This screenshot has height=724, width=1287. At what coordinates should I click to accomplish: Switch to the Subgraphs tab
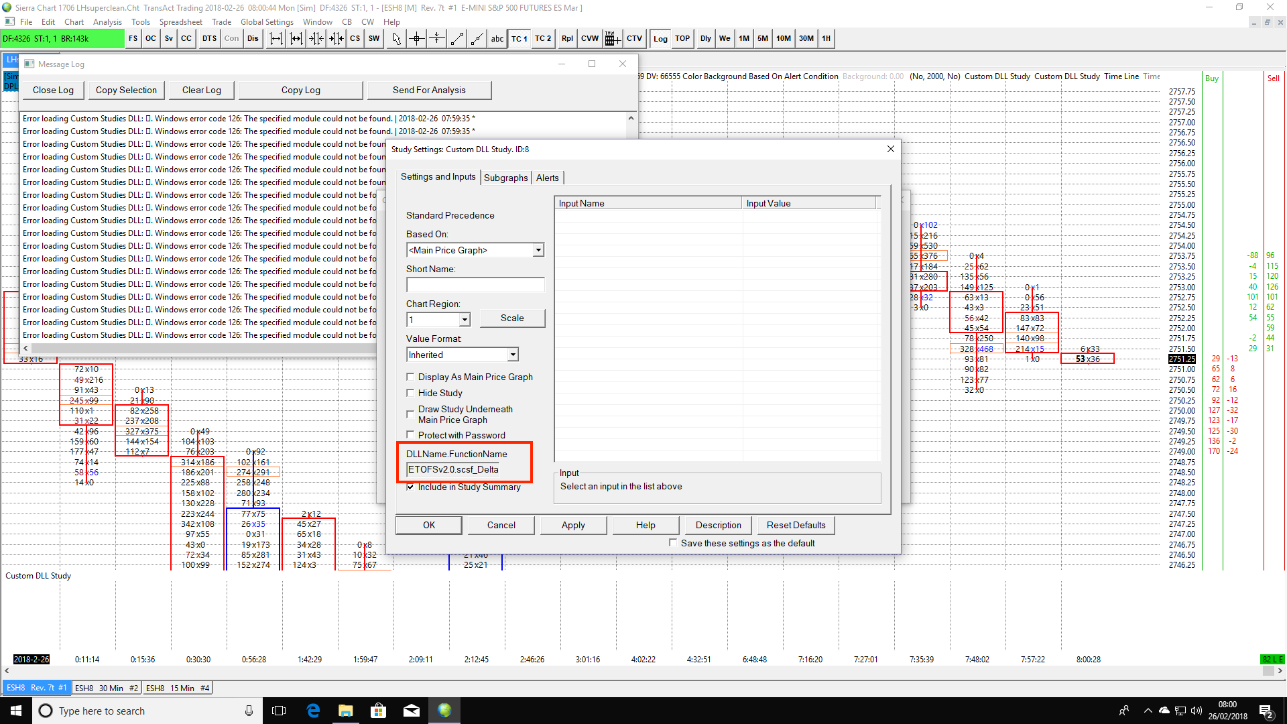505,178
